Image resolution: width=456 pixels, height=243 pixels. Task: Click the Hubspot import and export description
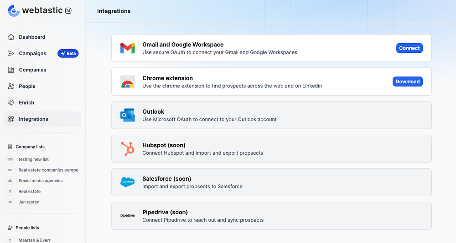click(x=203, y=153)
